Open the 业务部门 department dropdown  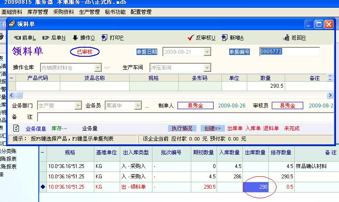(x=78, y=105)
